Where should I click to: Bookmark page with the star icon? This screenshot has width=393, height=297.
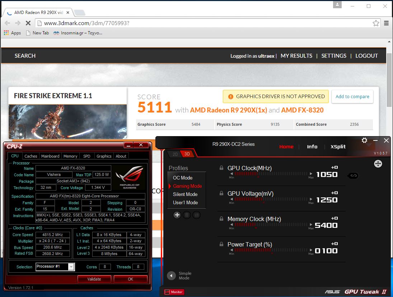click(376, 23)
